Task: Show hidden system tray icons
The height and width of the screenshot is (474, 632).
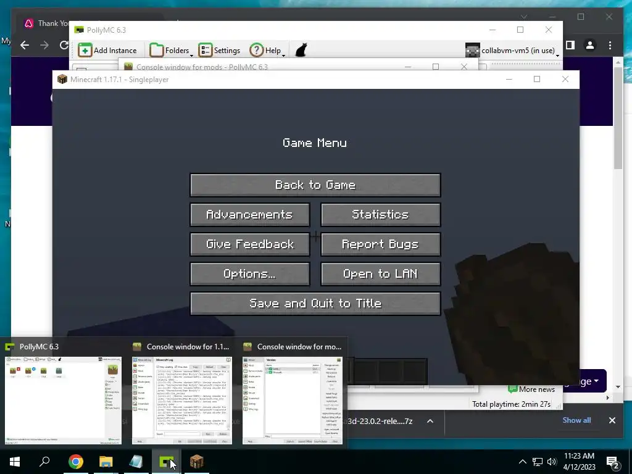Action: (522, 462)
